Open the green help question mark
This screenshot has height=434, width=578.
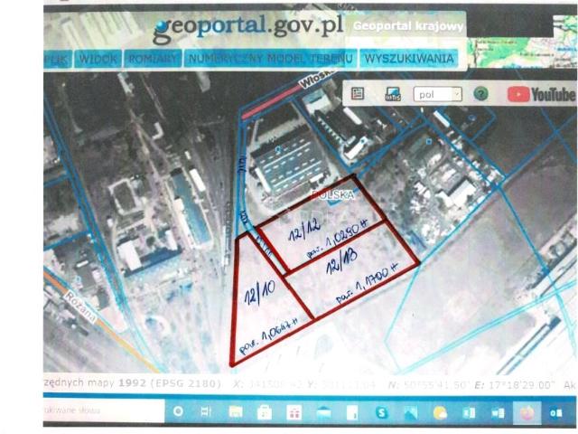480,93
